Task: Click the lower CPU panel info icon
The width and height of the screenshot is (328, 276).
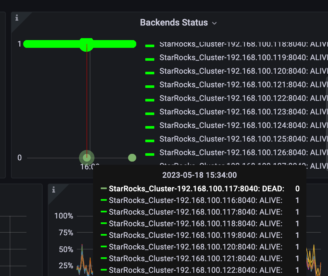Action: tap(54, 189)
